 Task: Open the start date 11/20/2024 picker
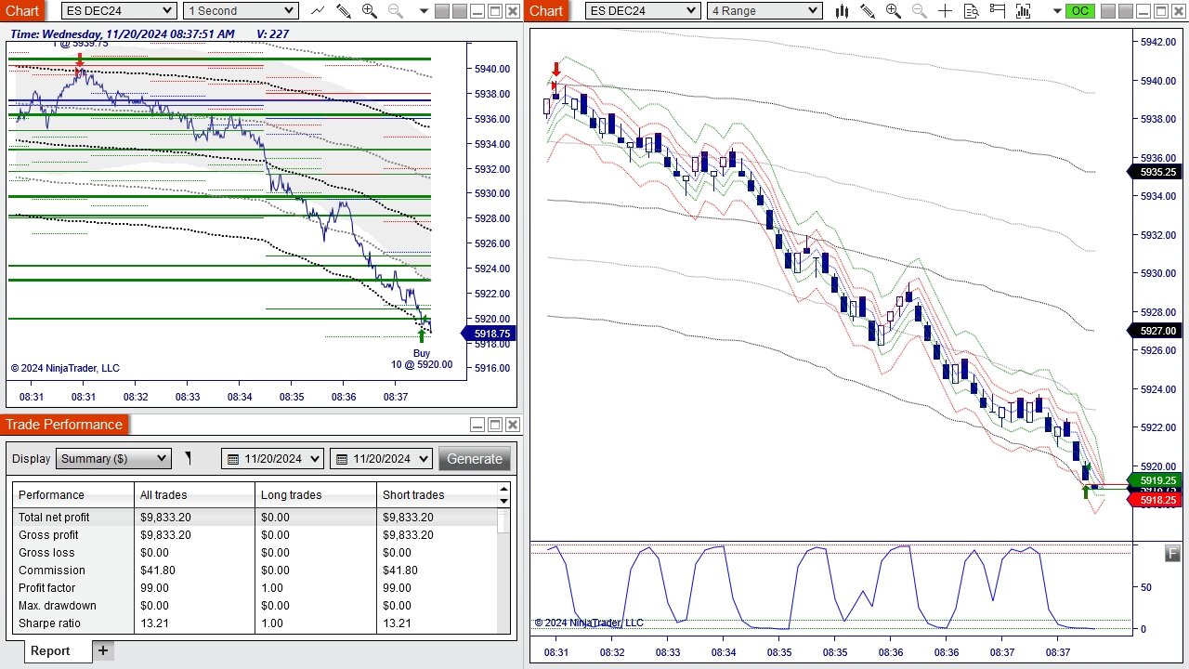(272, 459)
